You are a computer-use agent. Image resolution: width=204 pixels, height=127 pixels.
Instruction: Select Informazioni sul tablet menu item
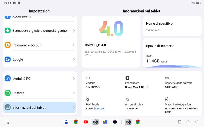[x=39, y=108]
